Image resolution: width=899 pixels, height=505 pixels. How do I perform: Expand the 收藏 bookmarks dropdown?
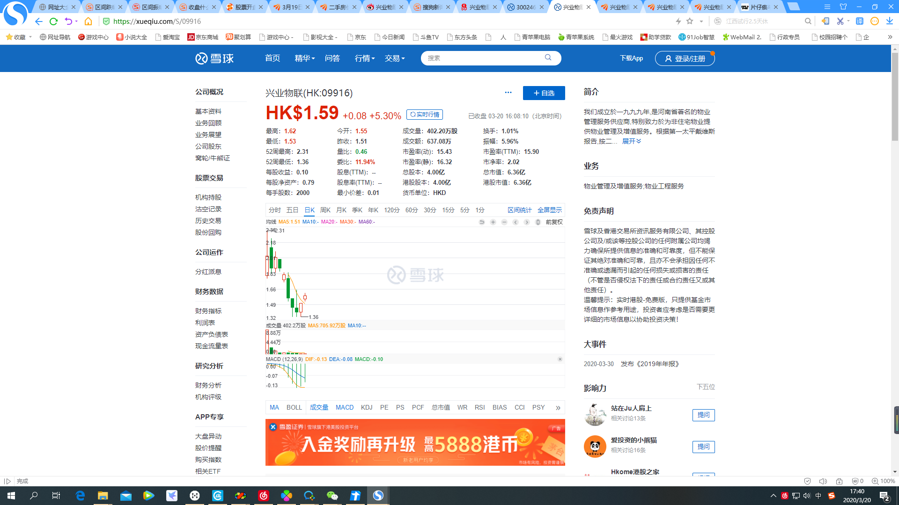click(30, 37)
